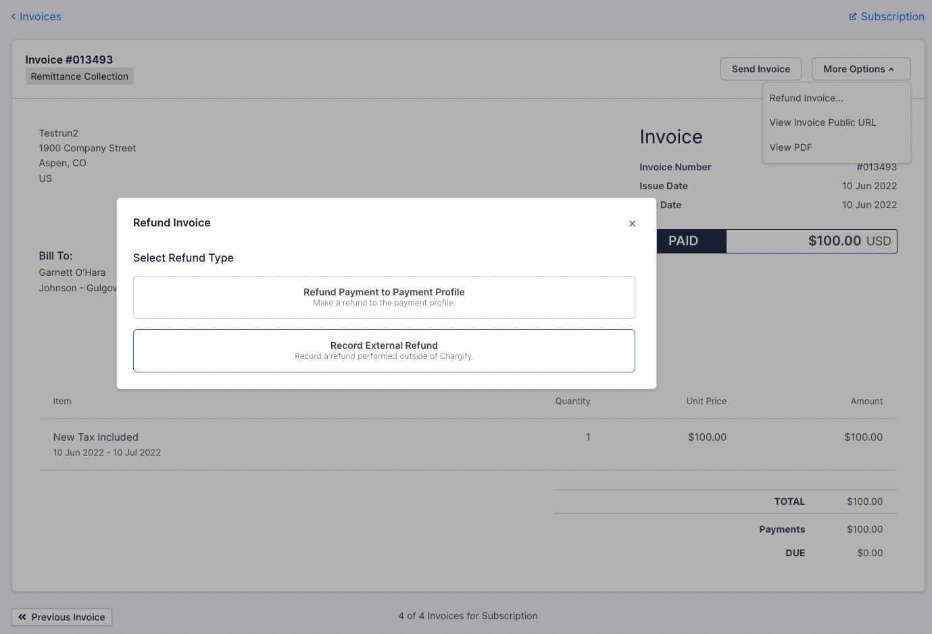Image resolution: width=932 pixels, height=634 pixels.
Task: Close the Refund Invoice modal
Action: click(x=632, y=223)
